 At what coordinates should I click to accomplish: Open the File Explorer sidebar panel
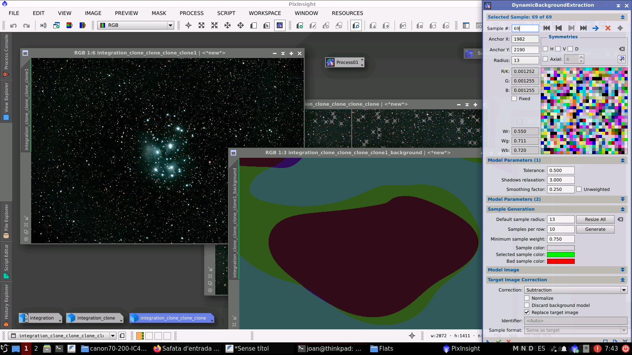[6, 221]
